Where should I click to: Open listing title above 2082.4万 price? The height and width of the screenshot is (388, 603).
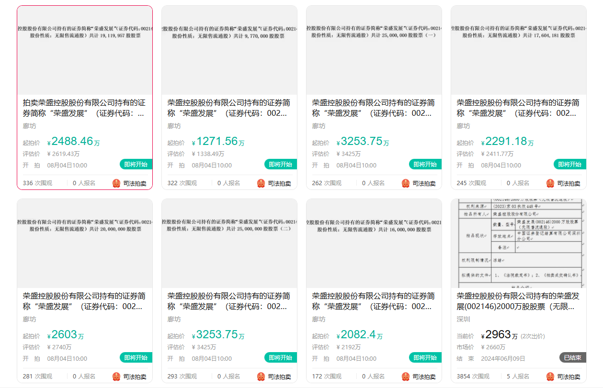(374, 301)
